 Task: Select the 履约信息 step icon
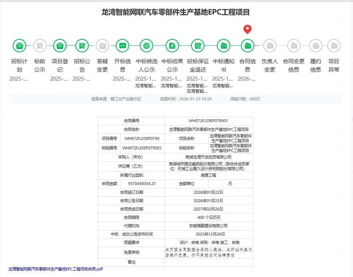[316, 46]
